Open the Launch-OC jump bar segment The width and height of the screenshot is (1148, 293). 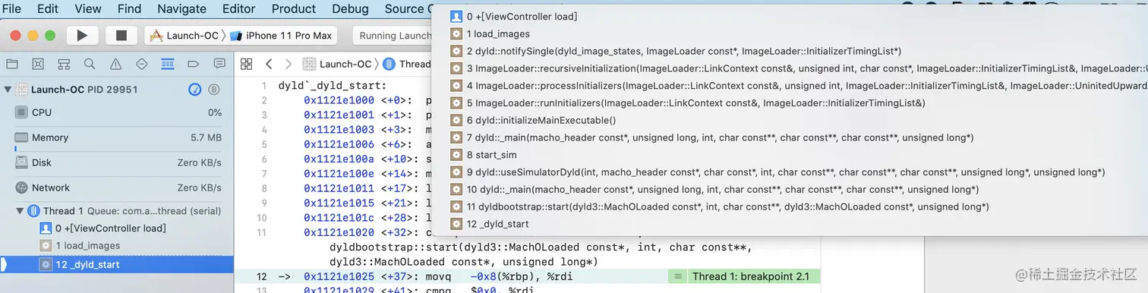pyautogui.click(x=338, y=64)
